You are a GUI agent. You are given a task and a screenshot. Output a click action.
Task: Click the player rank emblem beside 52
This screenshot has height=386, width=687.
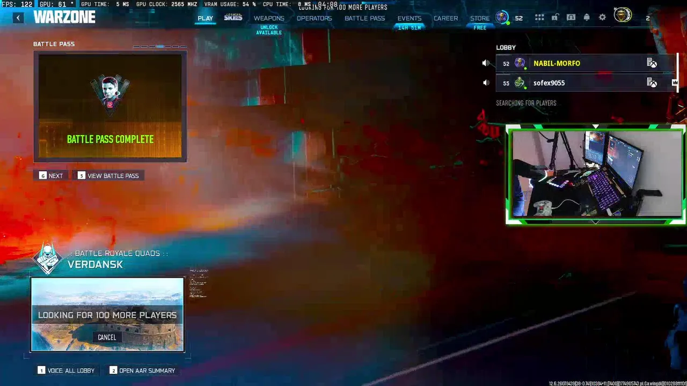502,17
